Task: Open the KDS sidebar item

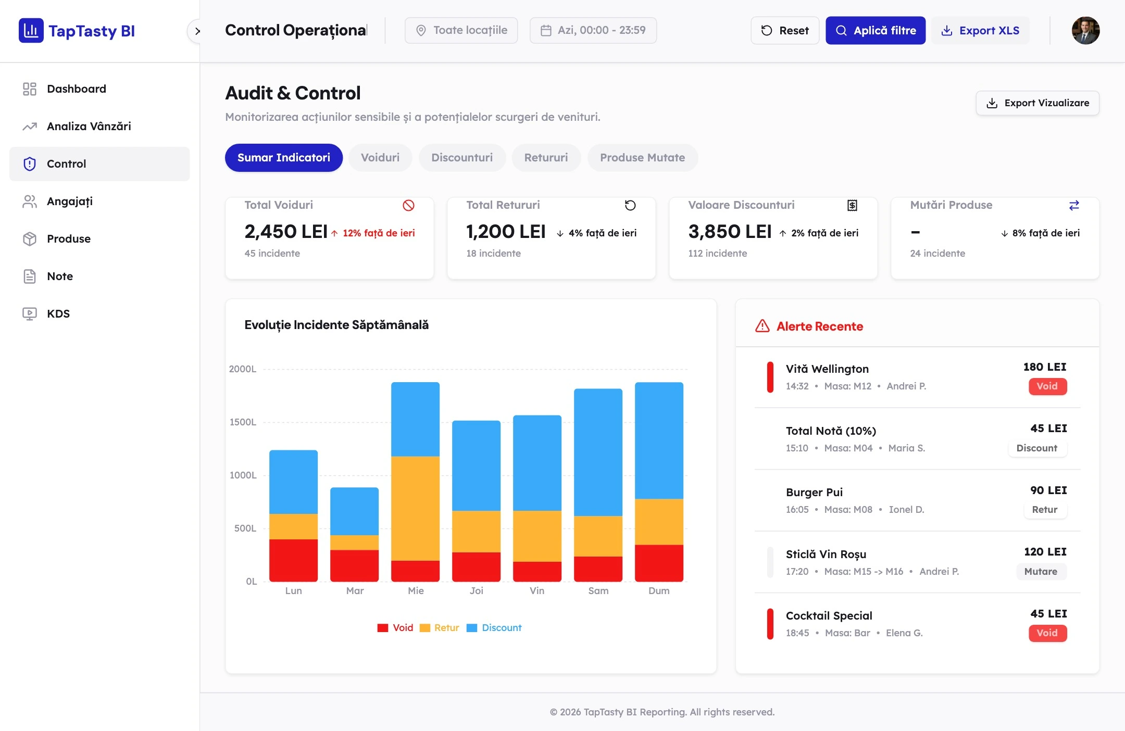Action: pyautogui.click(x=99, y=314)
